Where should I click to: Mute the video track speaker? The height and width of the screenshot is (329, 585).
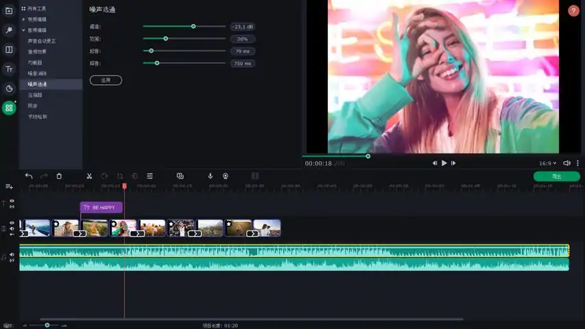[x=12, y=229]
